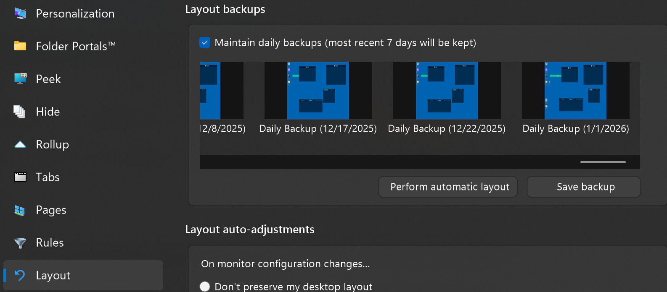The height and width of the screenshot is (292, 667).
Task: Click the Layout undo-arrow icon
Action: tap(20, 275)
